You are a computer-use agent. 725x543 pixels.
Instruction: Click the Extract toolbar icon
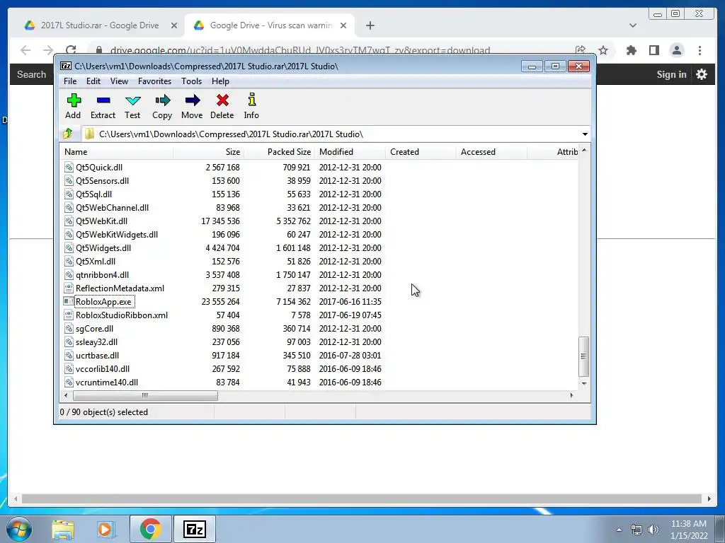pyautogui.click(x=103, y=100)
